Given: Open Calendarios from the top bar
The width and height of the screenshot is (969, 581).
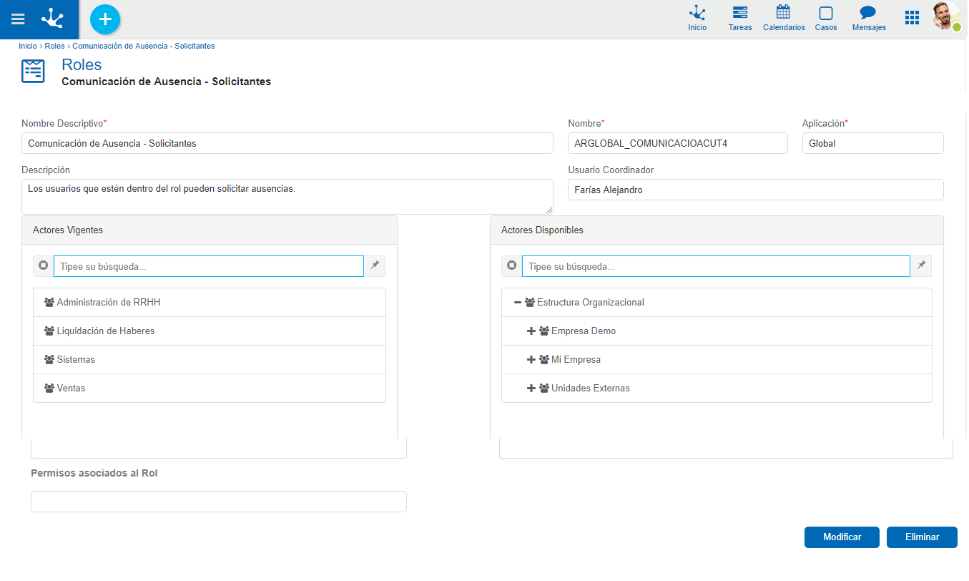Looking at the screenshot, I should pos(784,19).
